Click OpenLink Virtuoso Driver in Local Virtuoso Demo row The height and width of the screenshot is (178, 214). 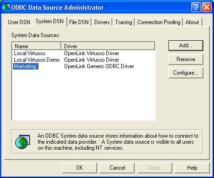tap(91, 60)
